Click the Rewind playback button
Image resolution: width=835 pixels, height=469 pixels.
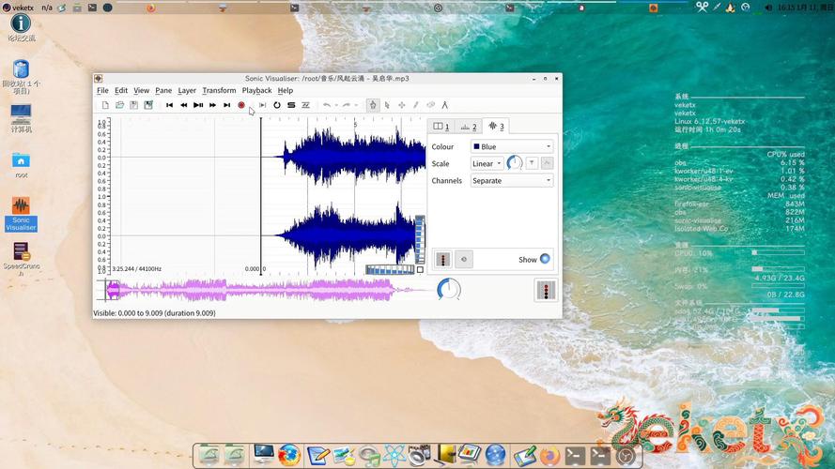coord(184,105)
